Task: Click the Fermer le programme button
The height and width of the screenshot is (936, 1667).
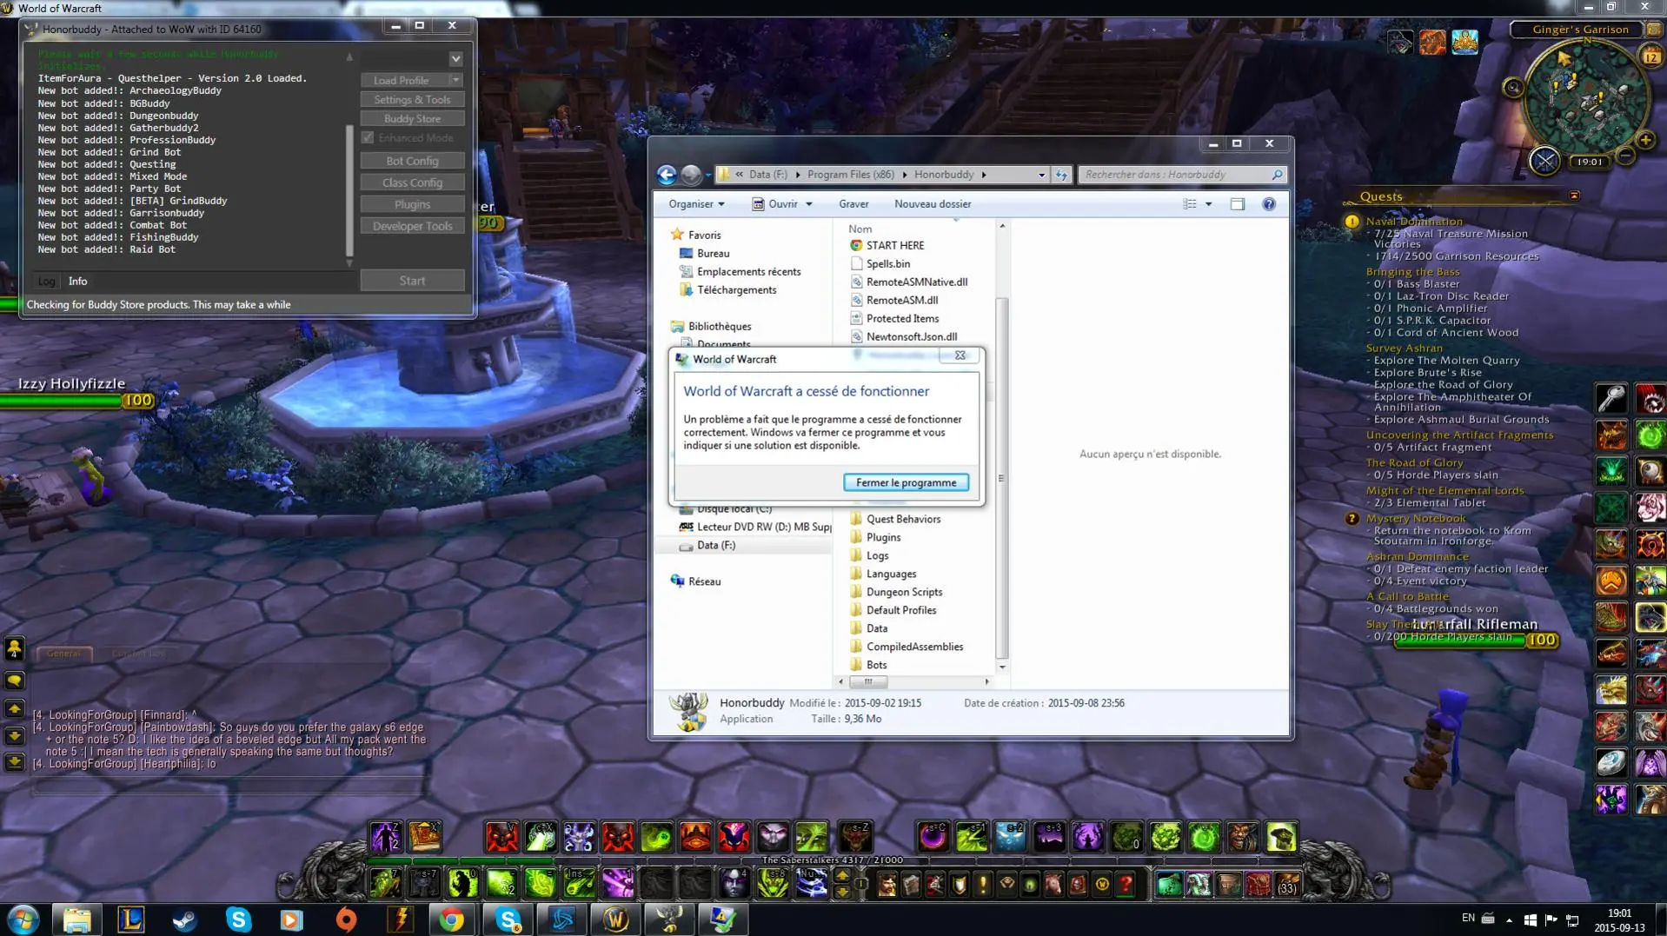Action: point(906,482)
